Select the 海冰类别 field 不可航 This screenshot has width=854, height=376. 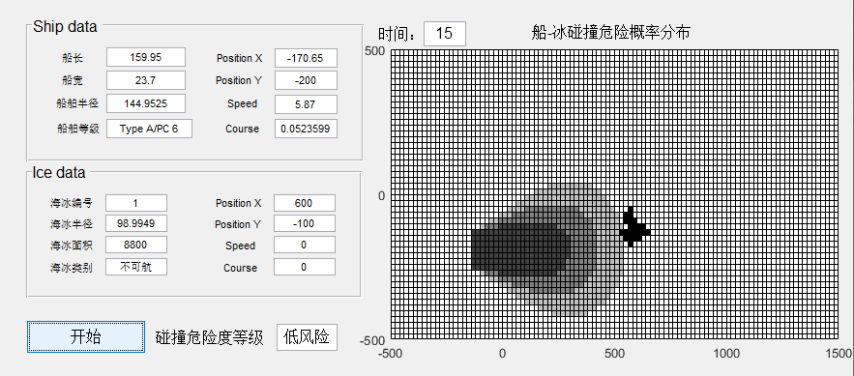(136, 267)
